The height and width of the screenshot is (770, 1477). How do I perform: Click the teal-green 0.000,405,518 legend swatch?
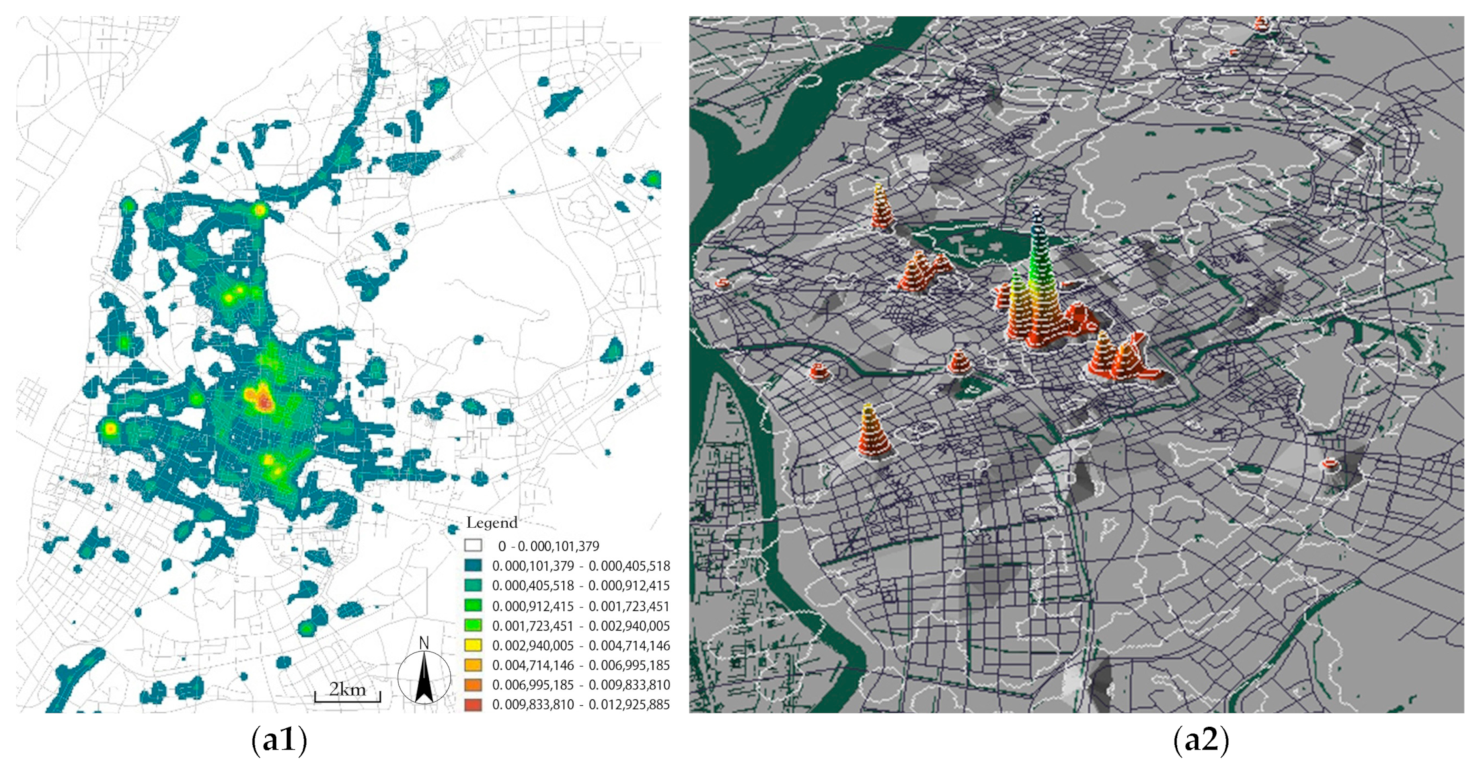[x=473, y=586]
